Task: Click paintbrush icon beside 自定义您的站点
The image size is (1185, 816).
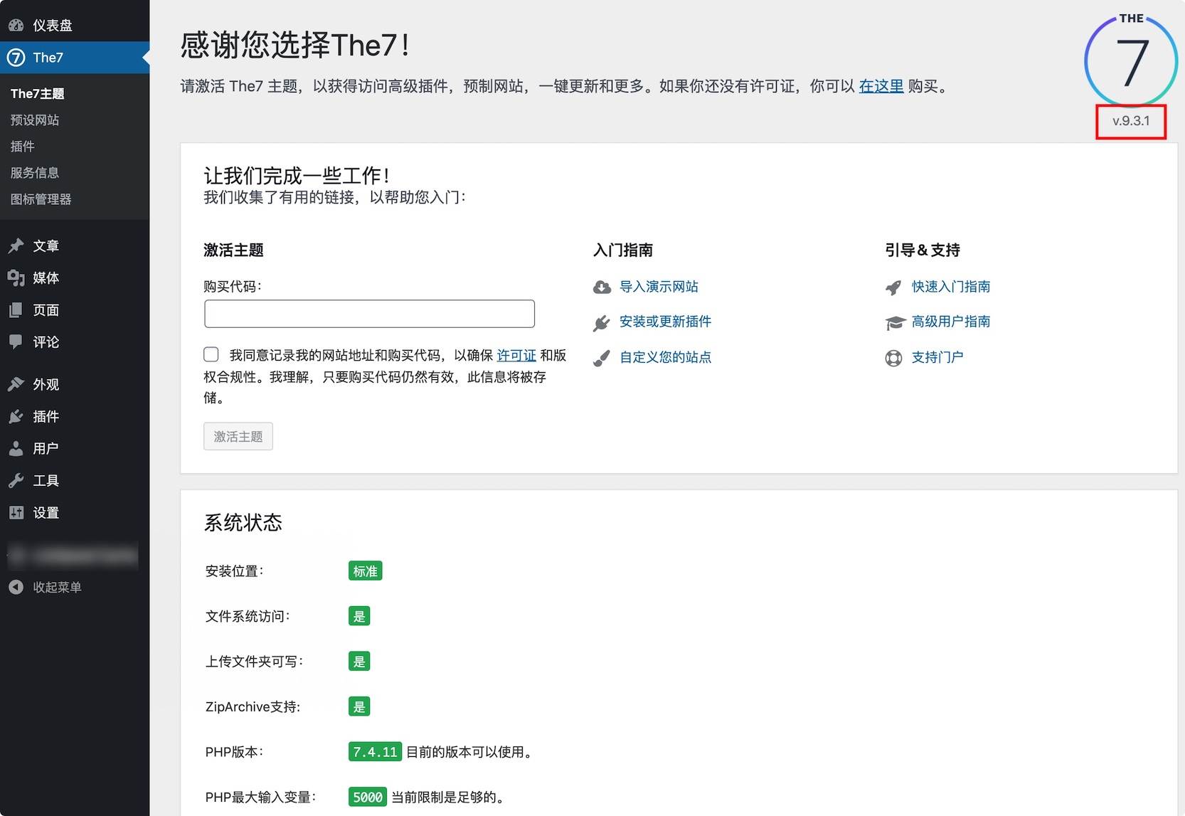Action: (602, 358)
